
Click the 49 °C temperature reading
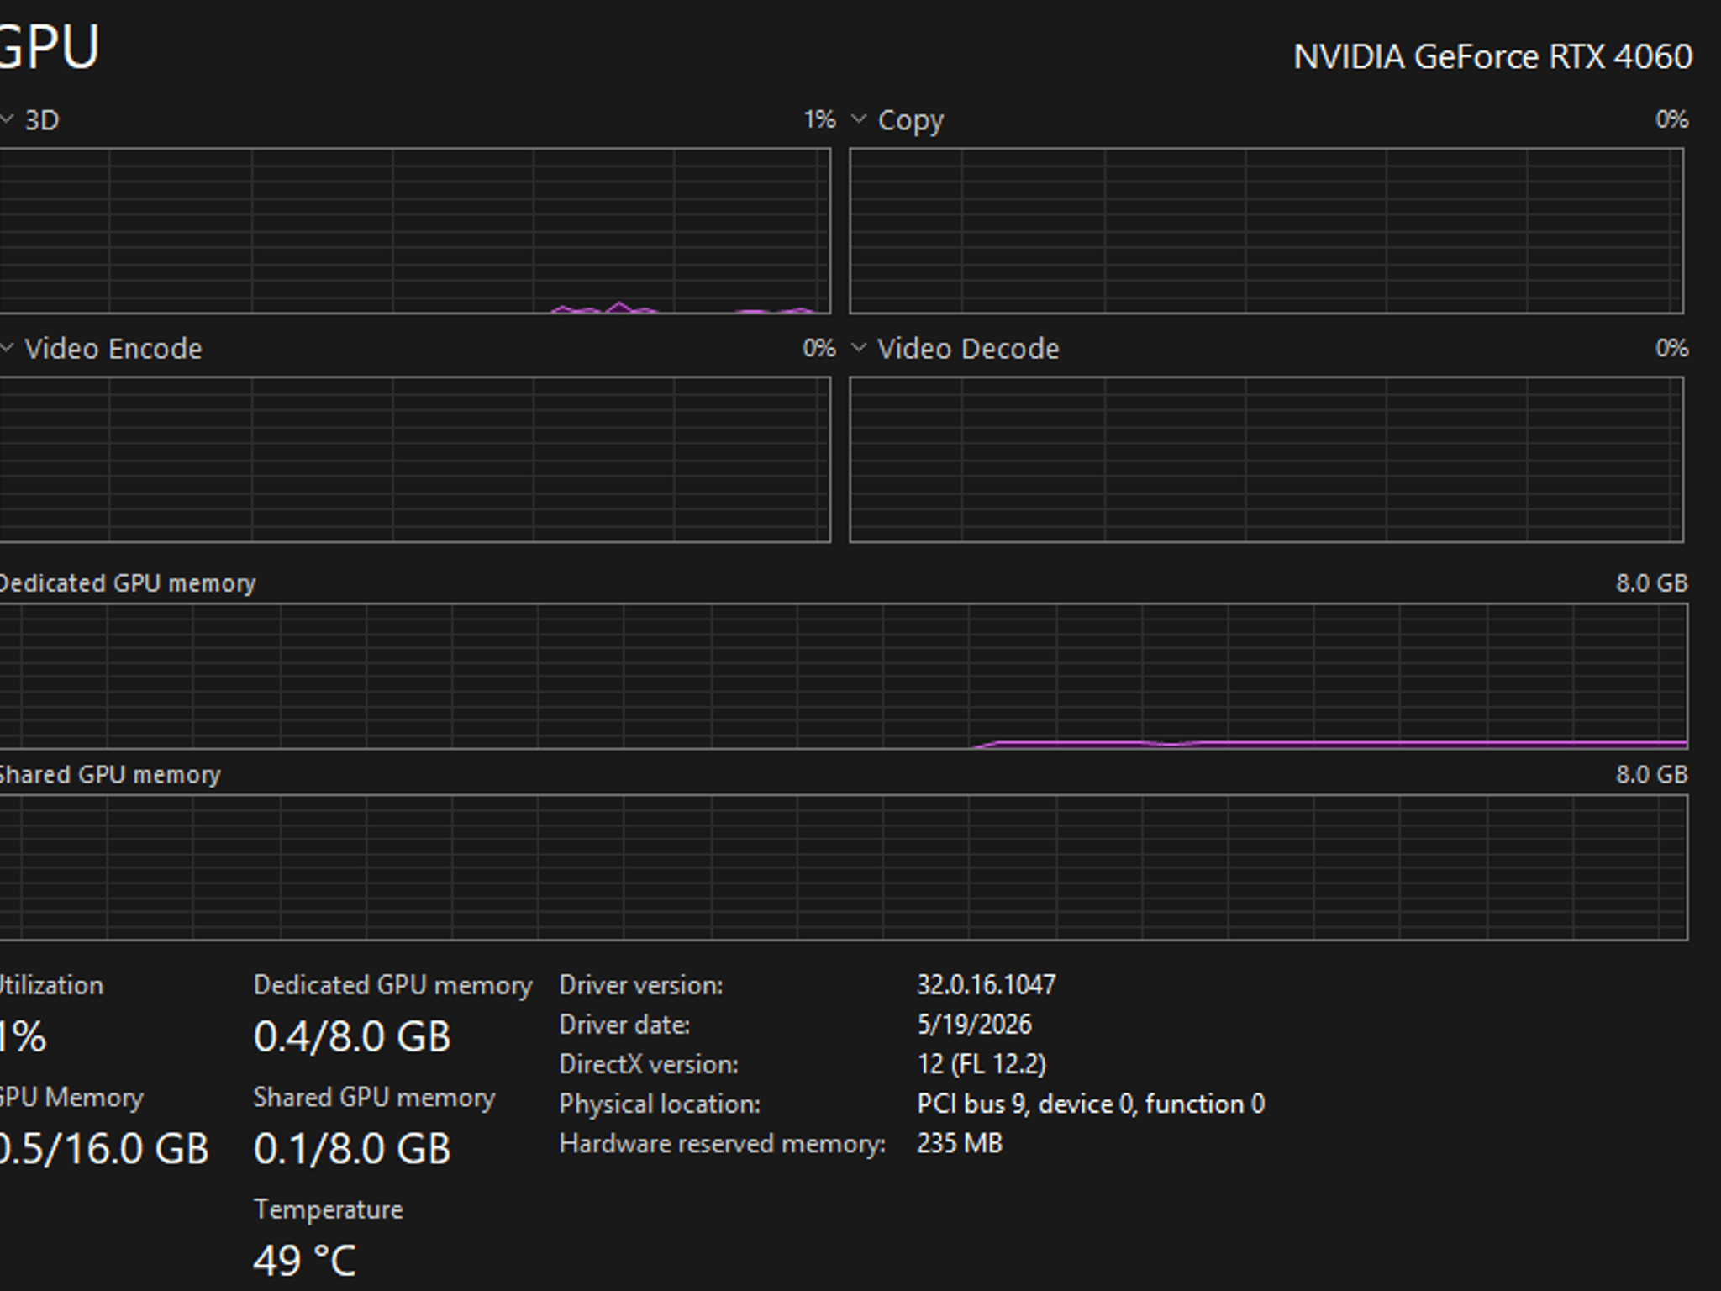click(305, 1261)
